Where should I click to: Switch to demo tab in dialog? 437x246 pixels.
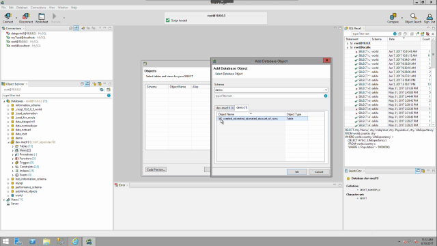(242, 107)
